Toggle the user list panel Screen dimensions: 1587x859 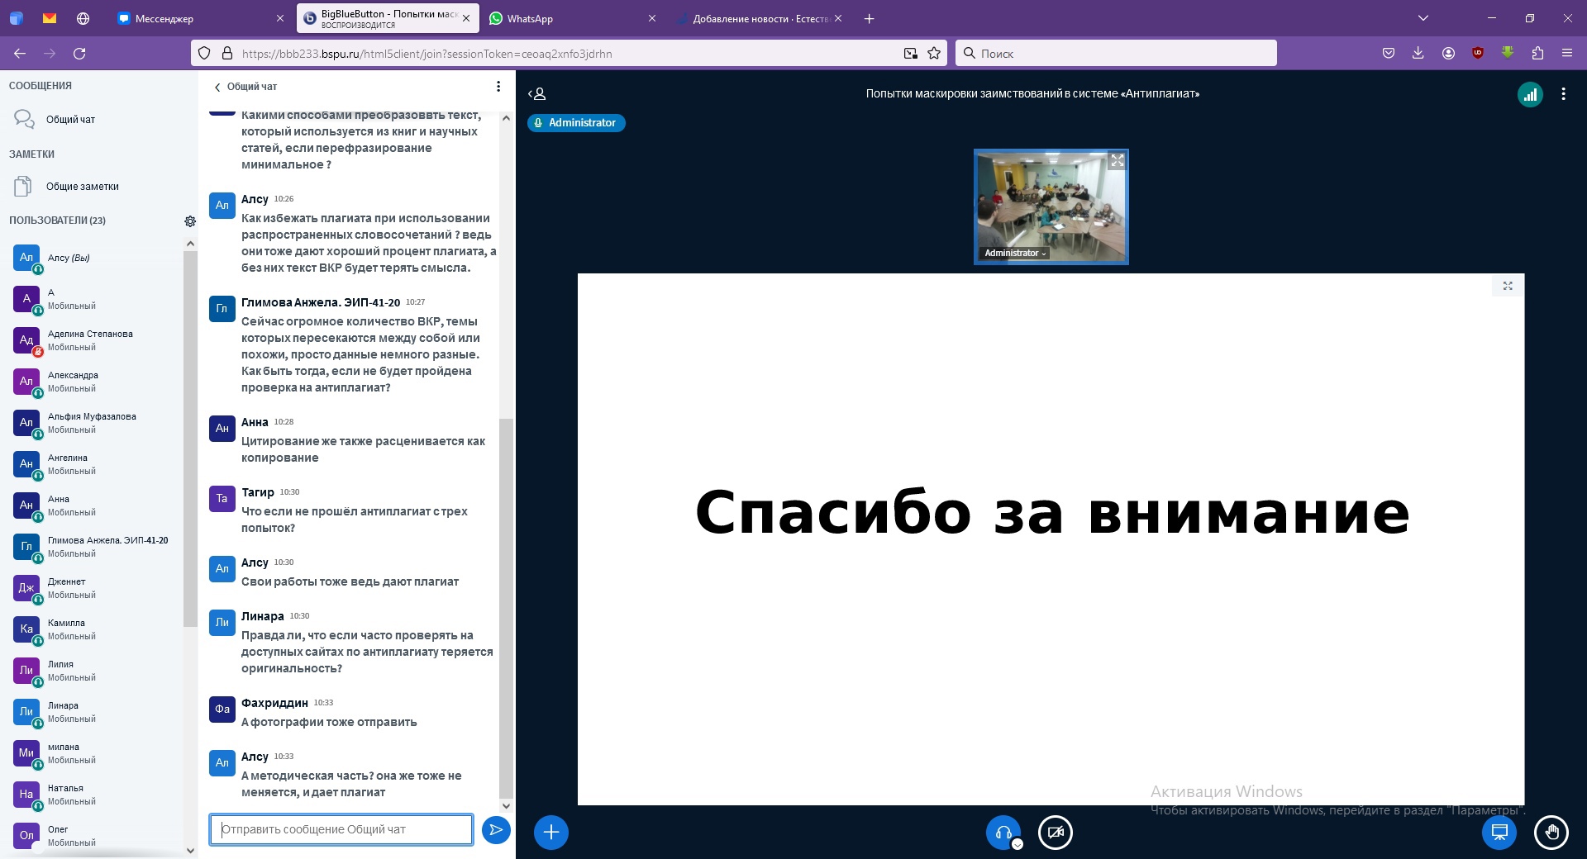pos(537,94)
